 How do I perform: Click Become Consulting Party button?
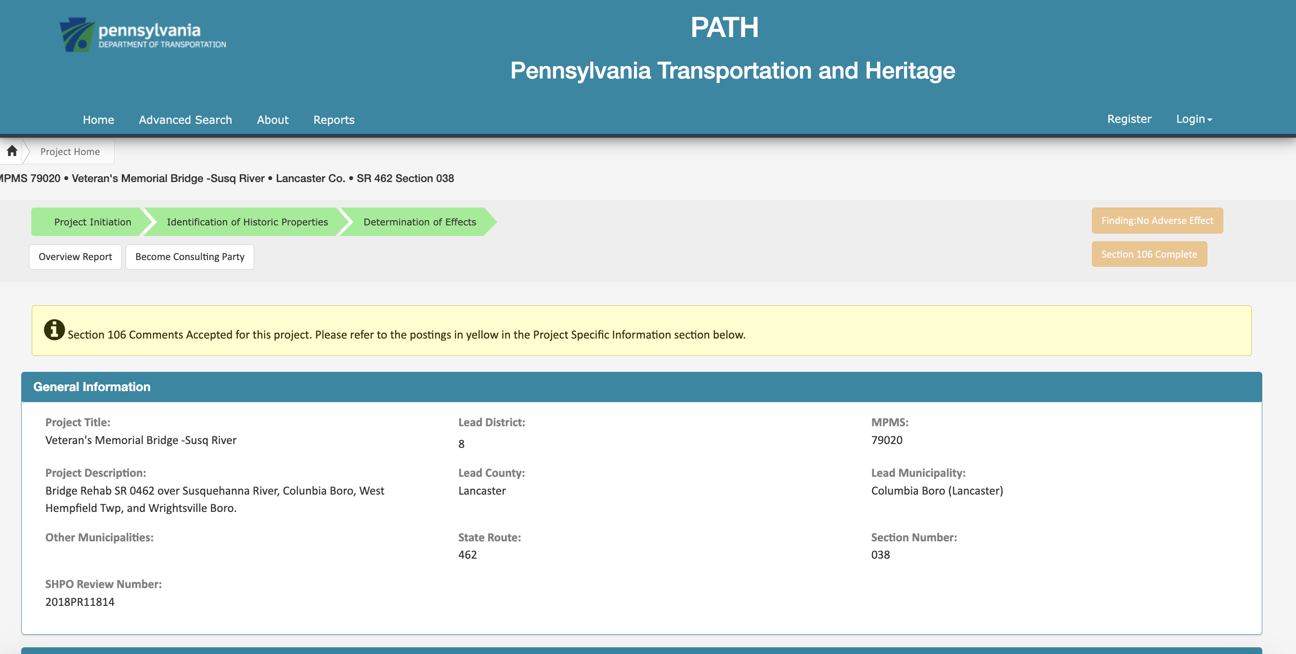click(x=190, y=257)
